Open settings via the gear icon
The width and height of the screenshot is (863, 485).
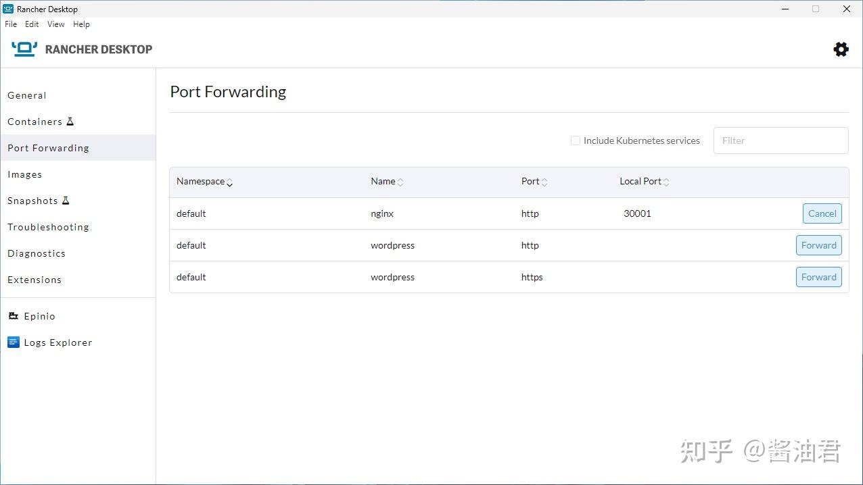coord(841,49)
